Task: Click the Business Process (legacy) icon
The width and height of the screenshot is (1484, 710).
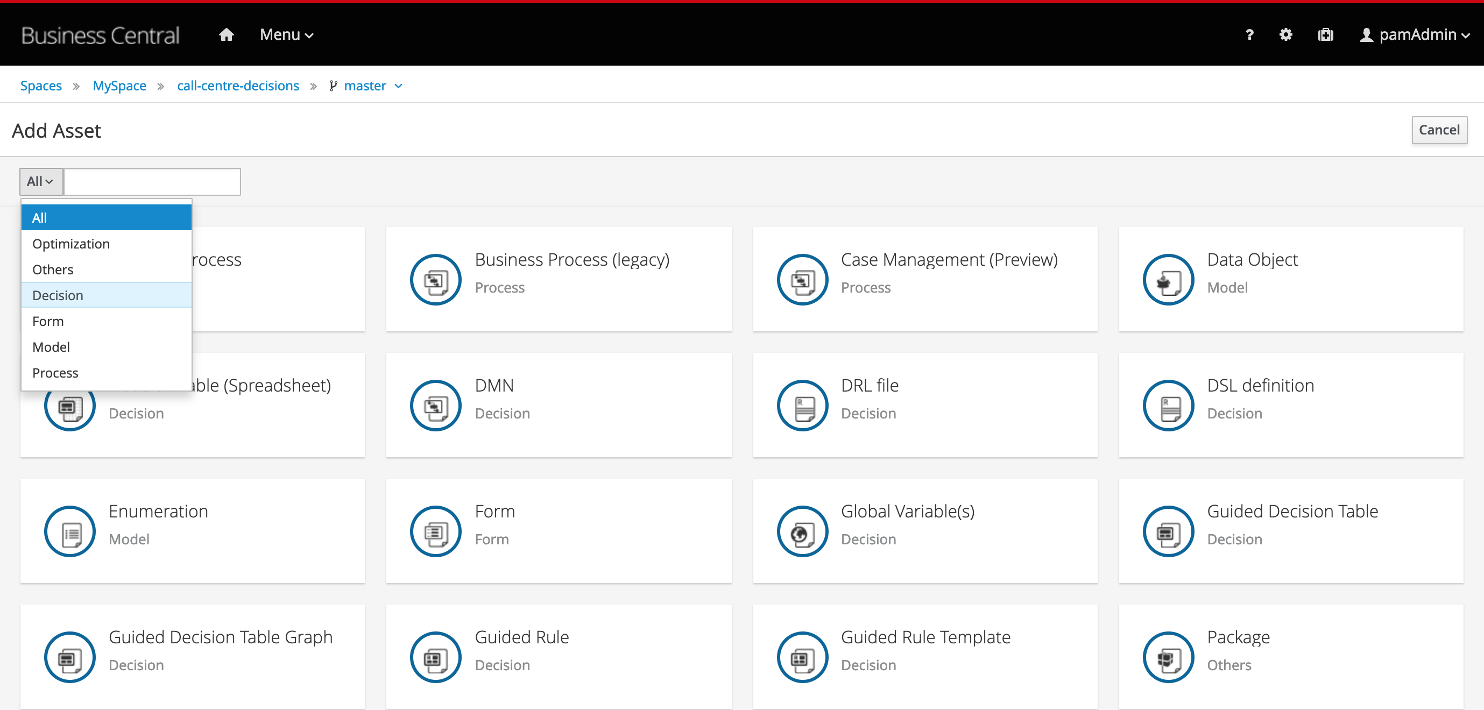Action: pyautogui.click(x=435, y=280)
